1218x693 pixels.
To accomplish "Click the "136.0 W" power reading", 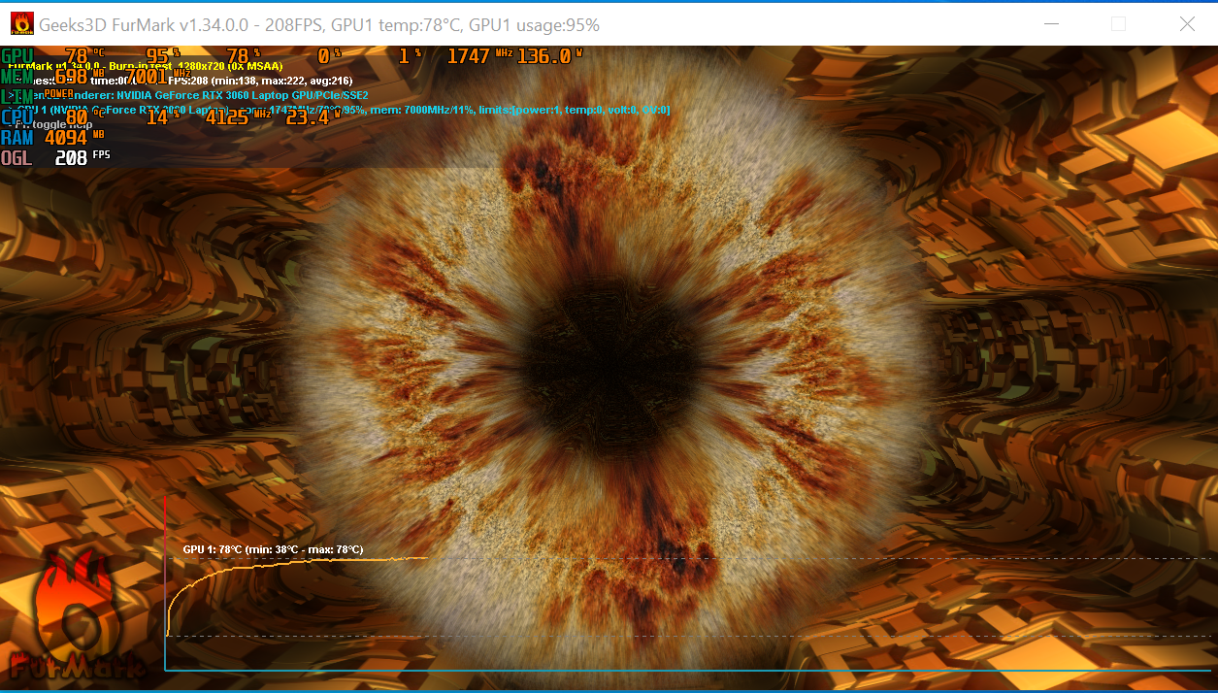I will (550, 56).
